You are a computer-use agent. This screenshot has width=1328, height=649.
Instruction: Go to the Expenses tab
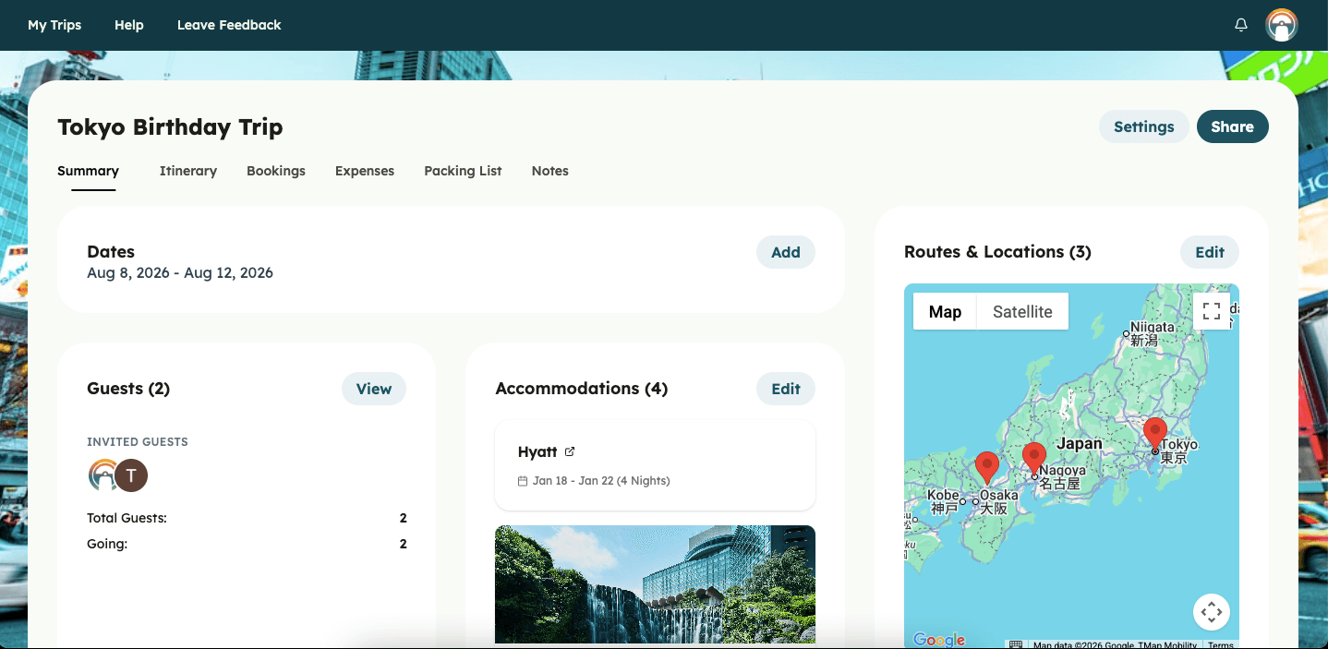[364, 171]
